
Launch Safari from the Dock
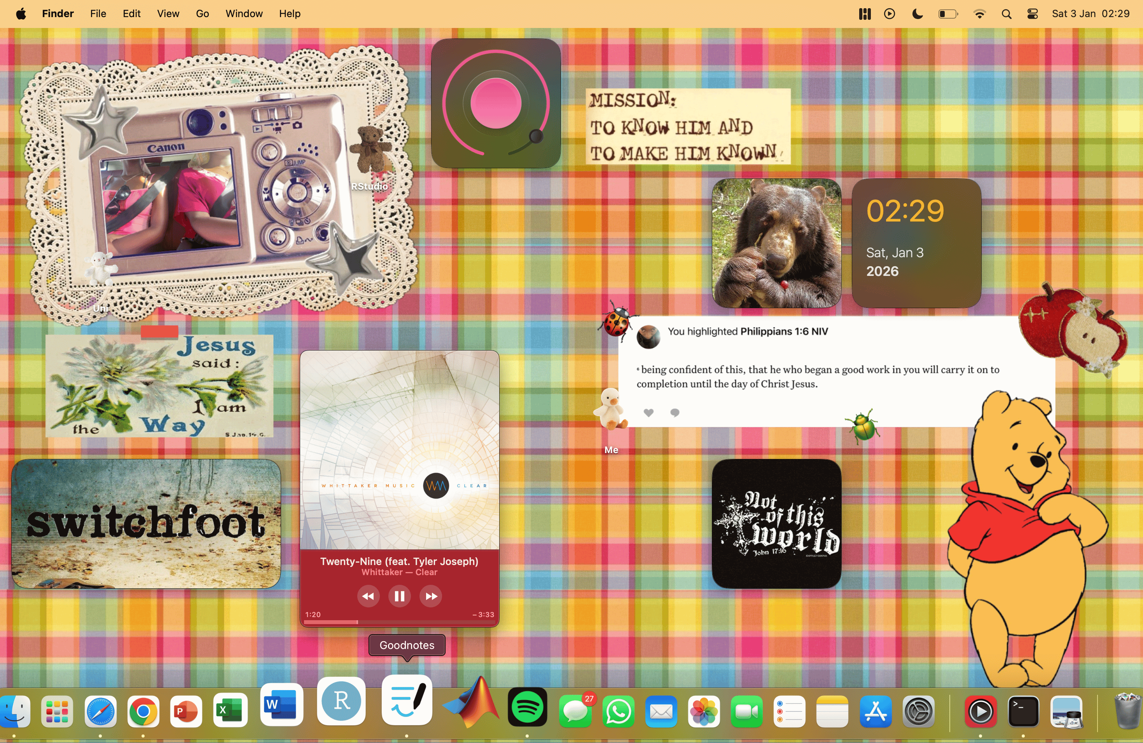(100, 711)
